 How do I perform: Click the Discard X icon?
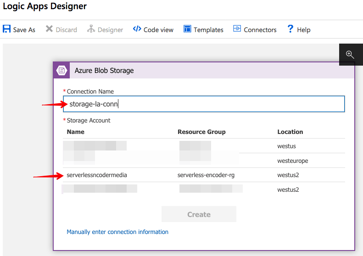(x=49, y=29)
